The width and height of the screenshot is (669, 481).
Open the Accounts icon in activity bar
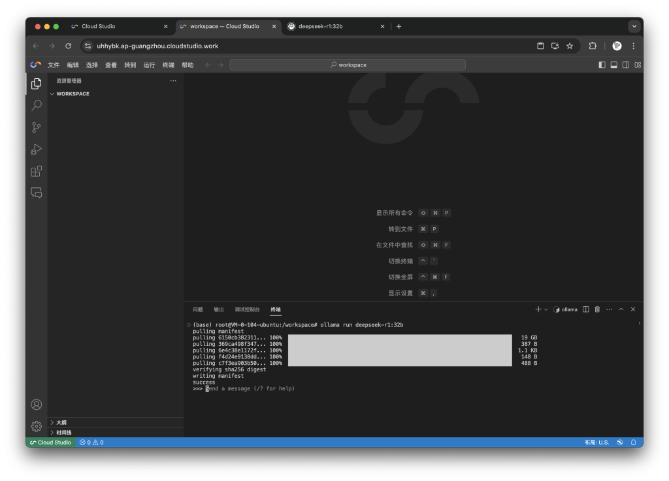[37, 404]
